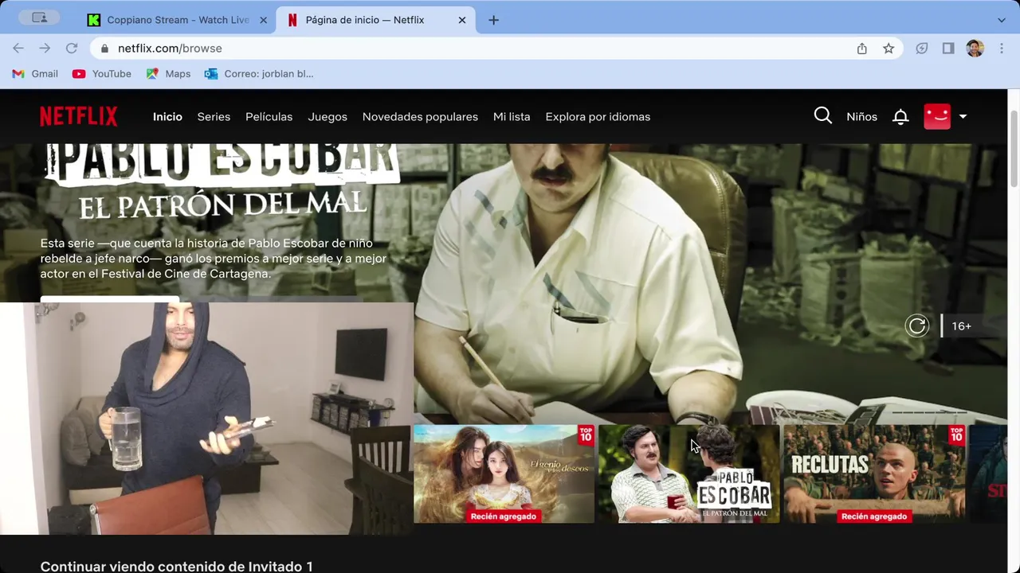Open the YouTube bookmark
This screenshot has height=573, width=1020.
(x=101, y=73)
